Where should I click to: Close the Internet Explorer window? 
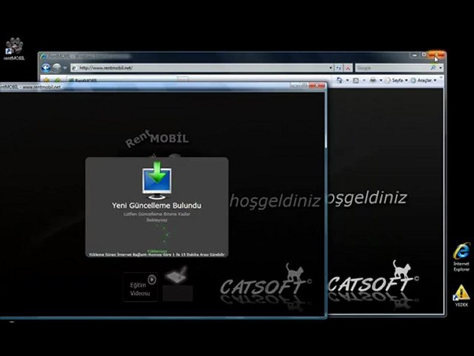436,55
